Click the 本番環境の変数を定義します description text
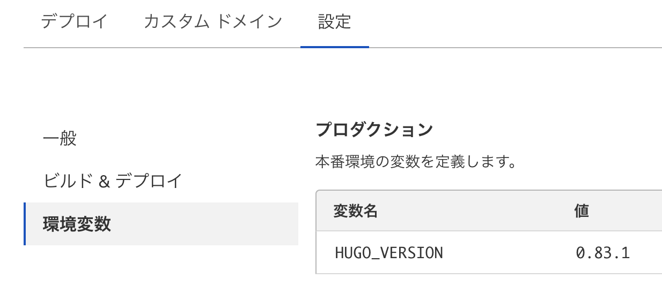 [x=416, y=161]
